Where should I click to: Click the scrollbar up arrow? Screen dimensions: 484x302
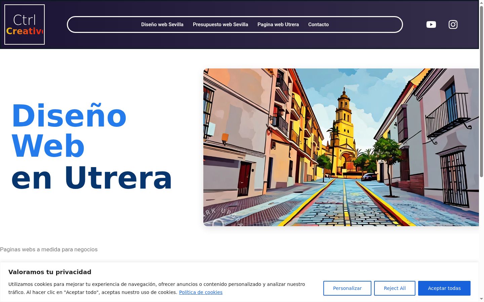[481, 3]
